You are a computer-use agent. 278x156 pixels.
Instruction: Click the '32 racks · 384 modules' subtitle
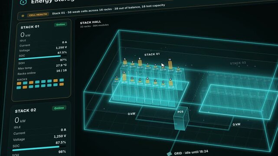click(x=94, y=26)
